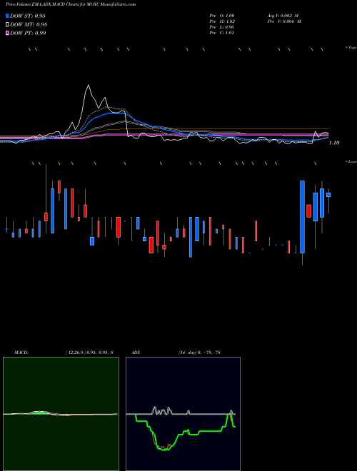
Task: Click the 'ADX' panel heading
Action: click(x=136, y=353)
